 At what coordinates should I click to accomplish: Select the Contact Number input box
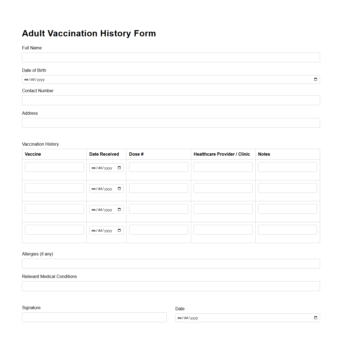click(x=171, y=100)
